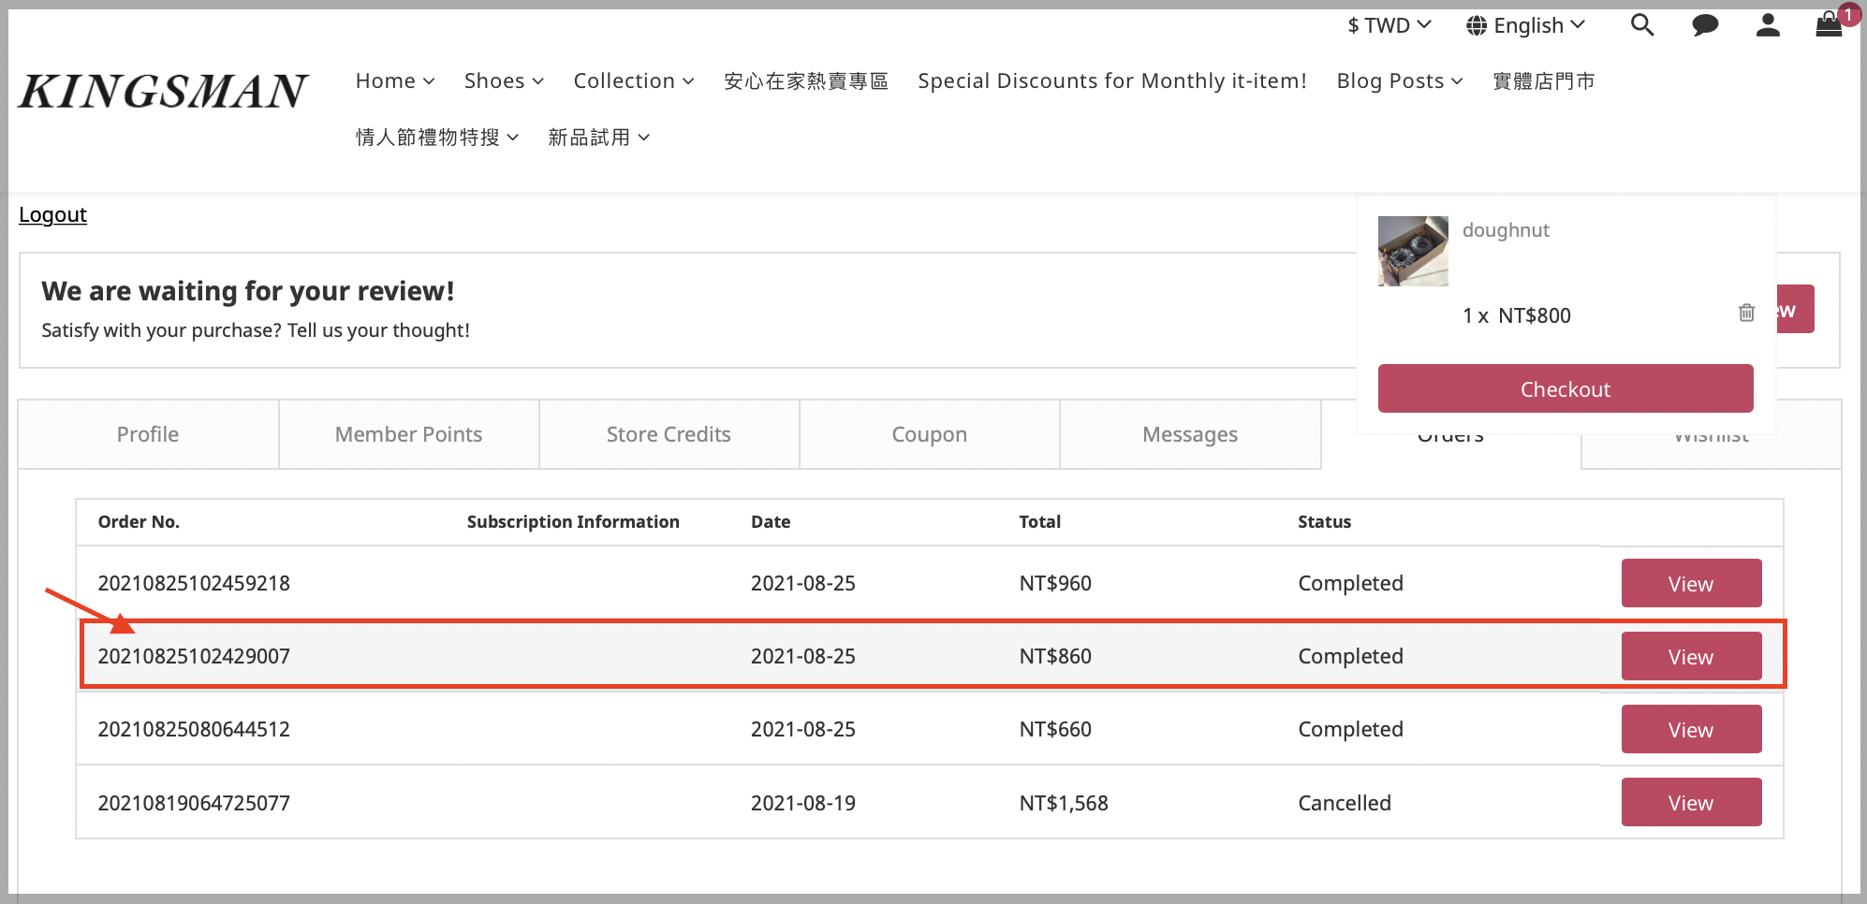Image resolution: width=1867 pixels, height=904 pixels.
Task: Click order number 20210825080644512
Action: pyautogui.click(x=194, y=729)
